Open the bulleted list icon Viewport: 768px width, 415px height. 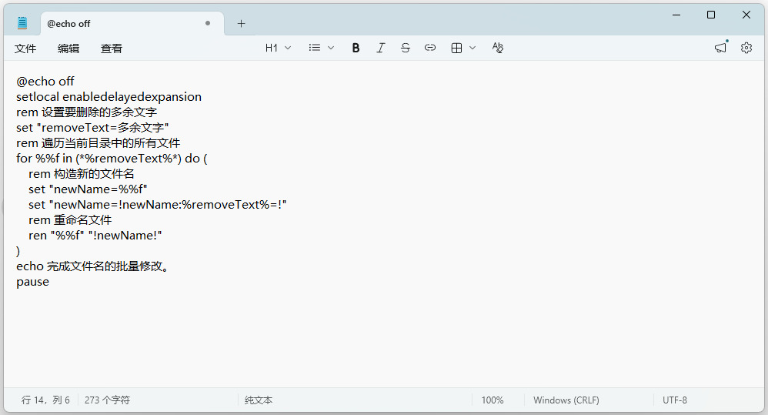tap(315, 48)
